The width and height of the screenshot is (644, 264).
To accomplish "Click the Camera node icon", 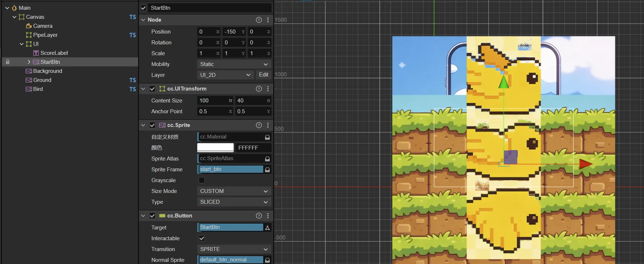I will tap(29, 26).
